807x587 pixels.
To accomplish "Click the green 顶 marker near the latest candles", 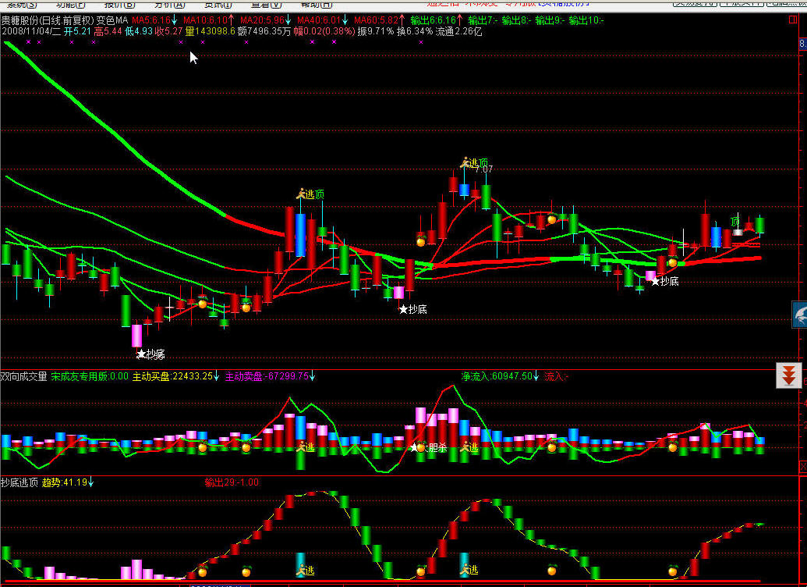I will pyautogui.click(x=735, y=222).
